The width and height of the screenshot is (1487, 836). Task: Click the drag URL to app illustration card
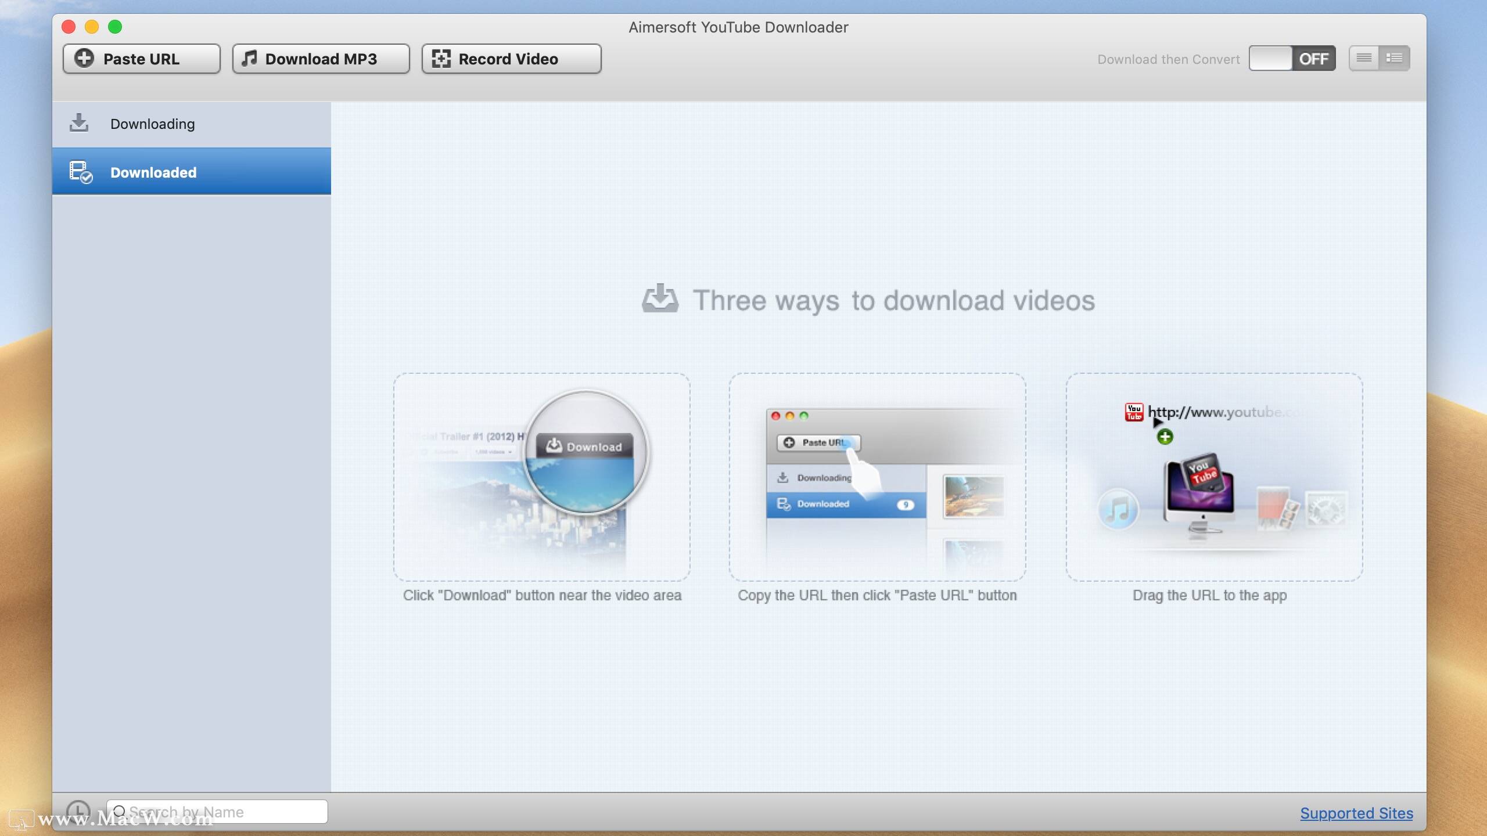(1214, 477)
